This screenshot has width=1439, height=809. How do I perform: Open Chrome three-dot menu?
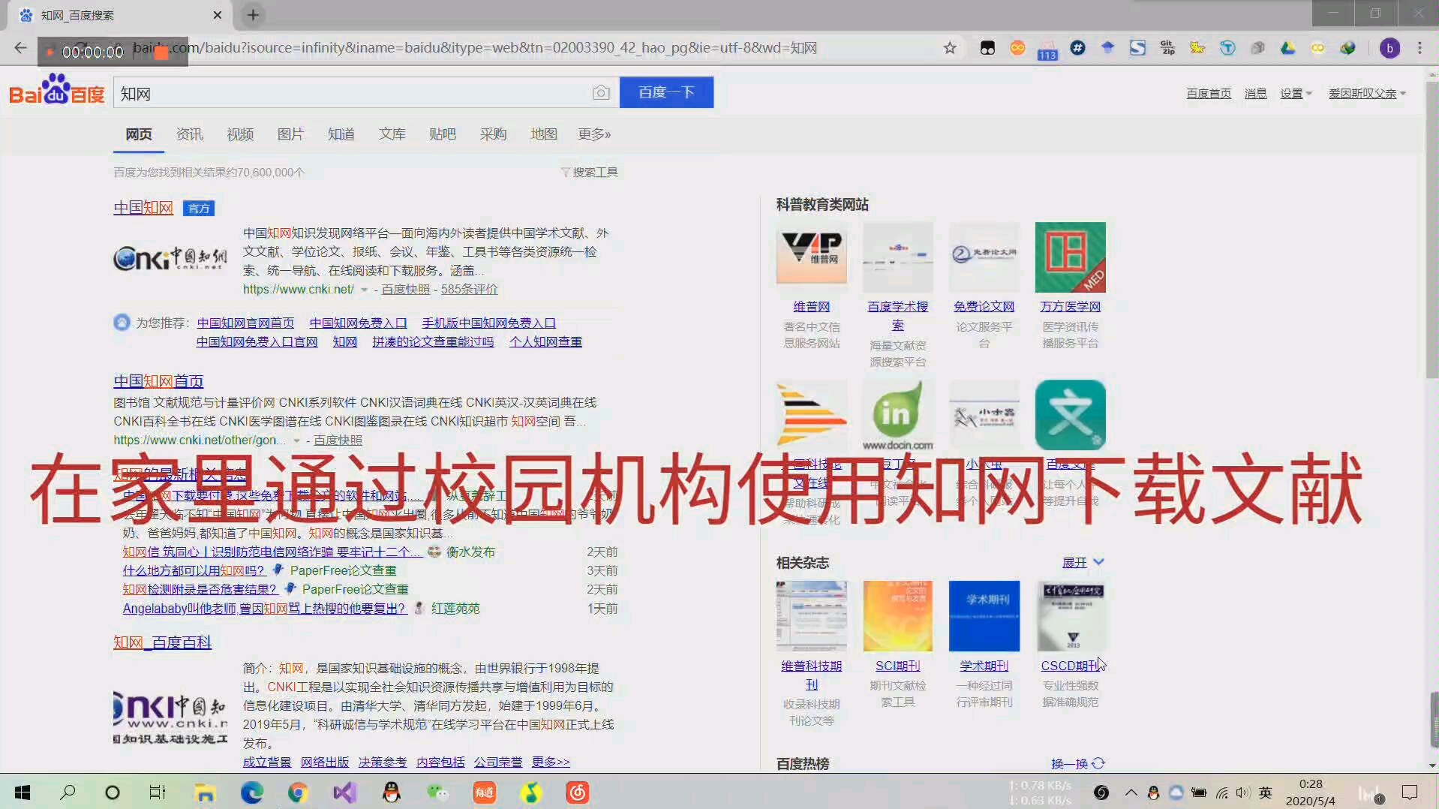point(1419,48)
